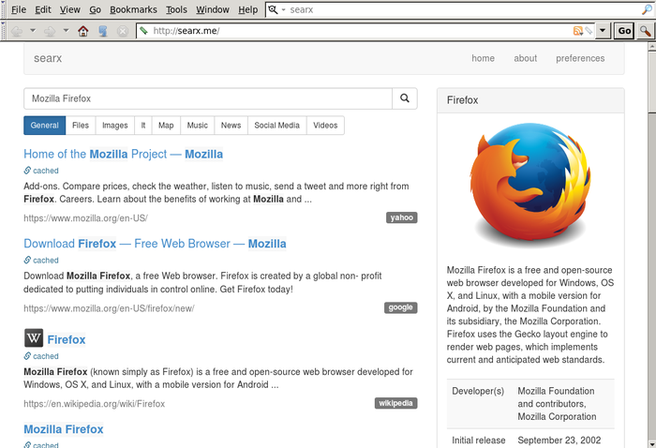Open the Tools menu
656x448 pixels.
[x=176, y=9]
